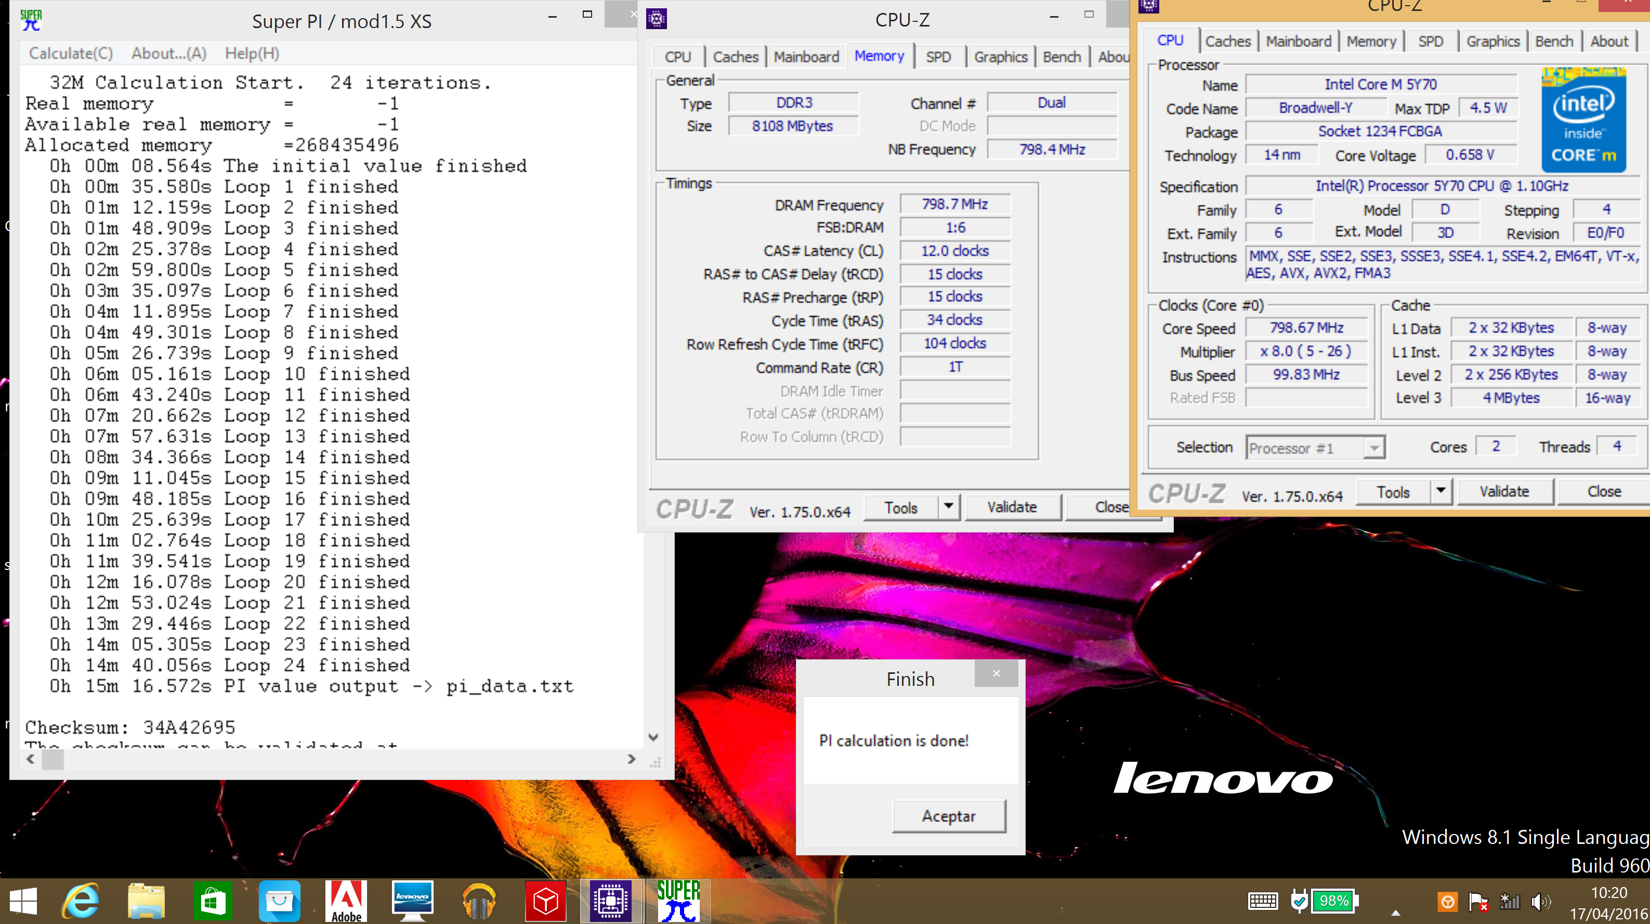
Task: Click the volume speaker tray icon
Action: point(1540,903)
